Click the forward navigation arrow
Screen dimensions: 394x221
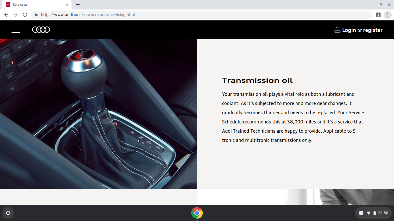pyautogui.click(x=16, y=15)
